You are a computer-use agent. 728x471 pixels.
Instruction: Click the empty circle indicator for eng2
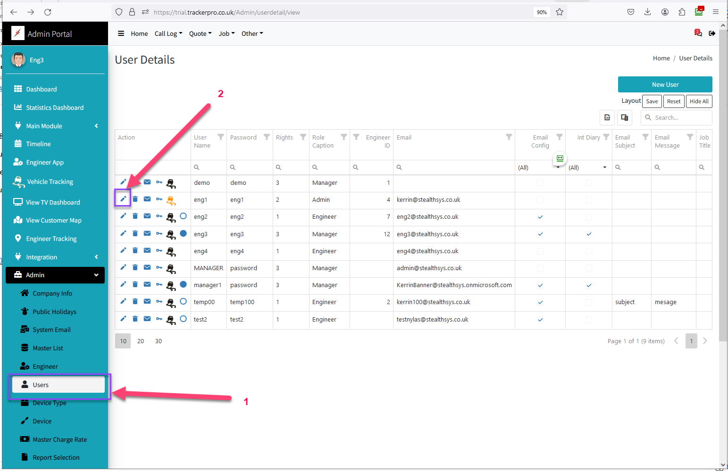184,216
